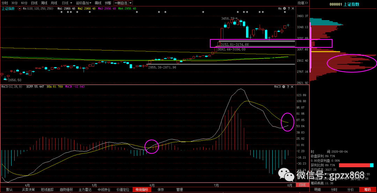Switch to the 分时 intraday view
The height and width of the screenshot is (193, 377).
(5, 3)
